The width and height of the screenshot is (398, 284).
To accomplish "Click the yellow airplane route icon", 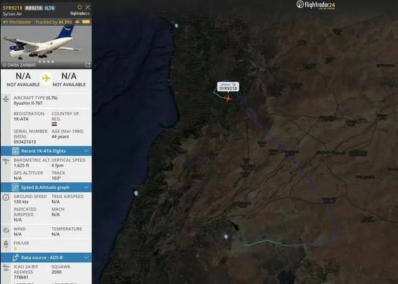I will 46,78.
